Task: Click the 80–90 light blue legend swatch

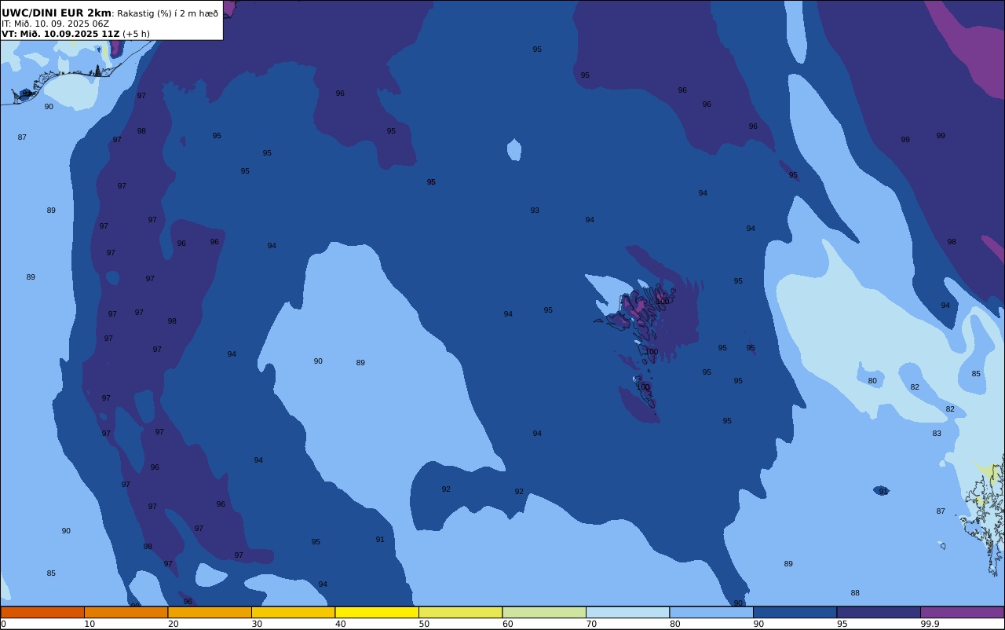Action: point(711,612)
